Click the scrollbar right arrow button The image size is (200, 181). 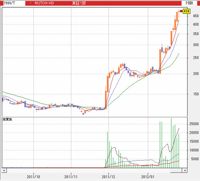point(185,170)
